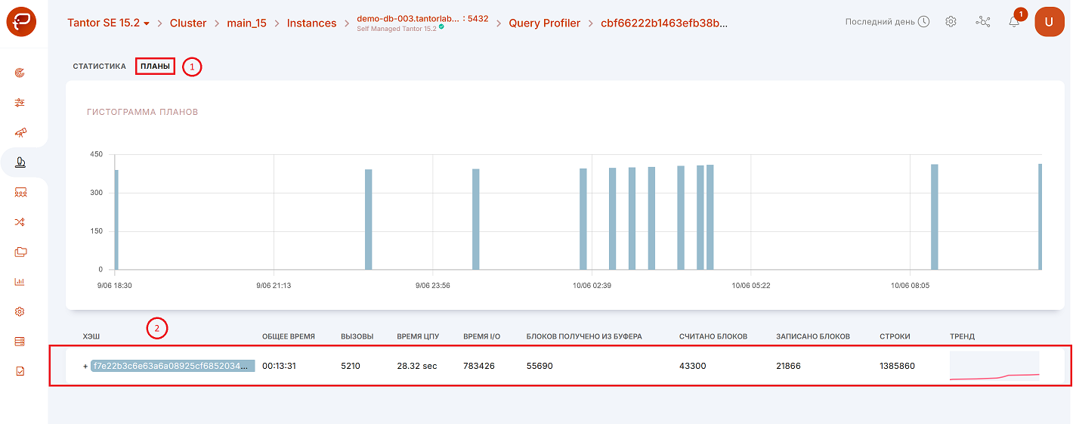Sort by ВРЕМЯ I/O column header

click(x=481, y=336)
